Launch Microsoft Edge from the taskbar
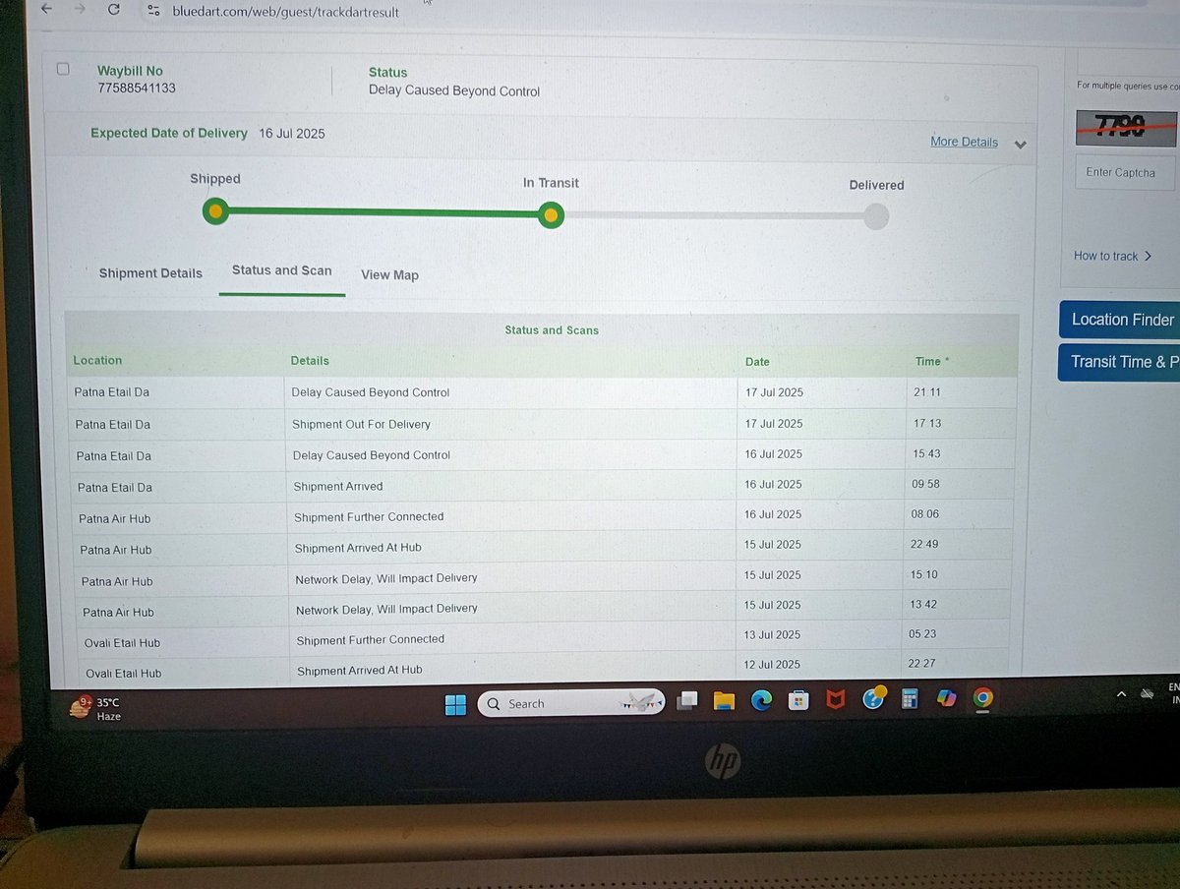 (762, 700)
